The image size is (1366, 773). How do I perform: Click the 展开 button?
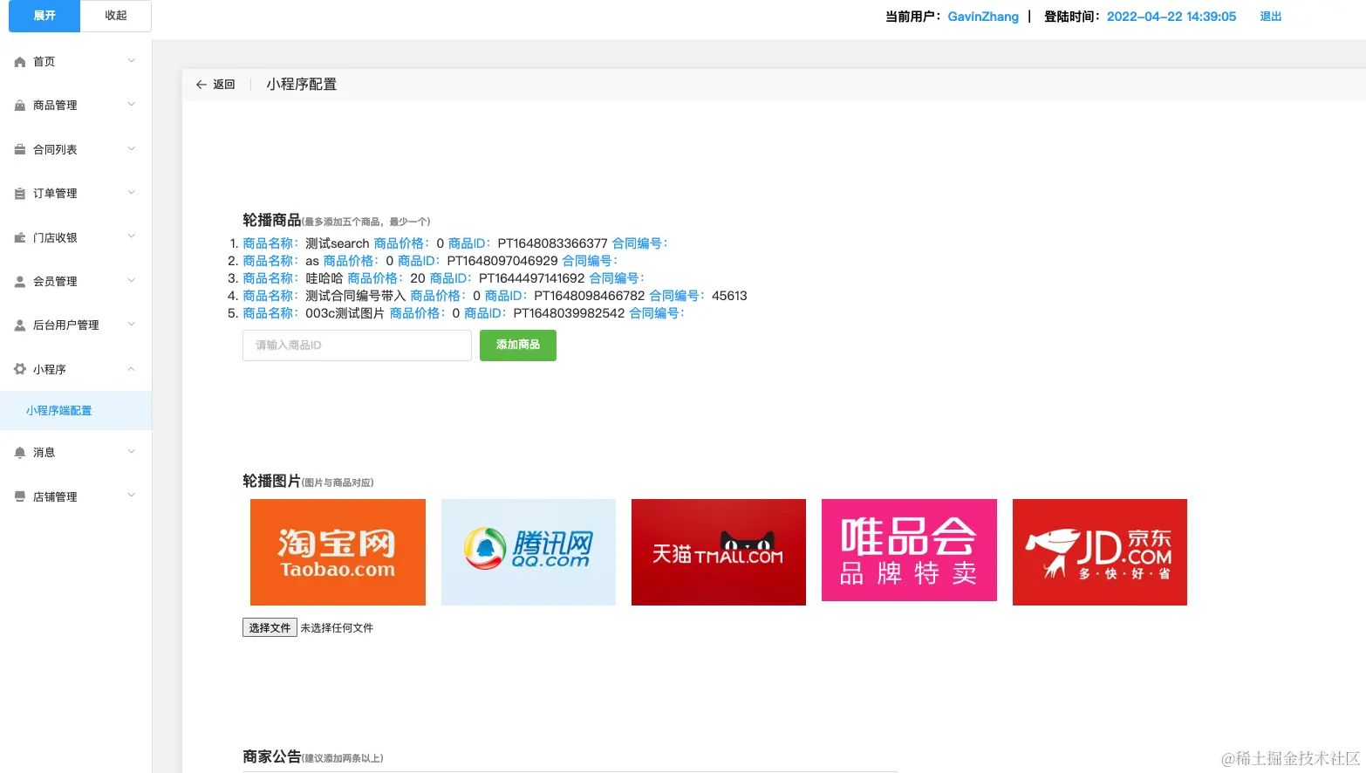pyautogui.click(x=44, y=16)
